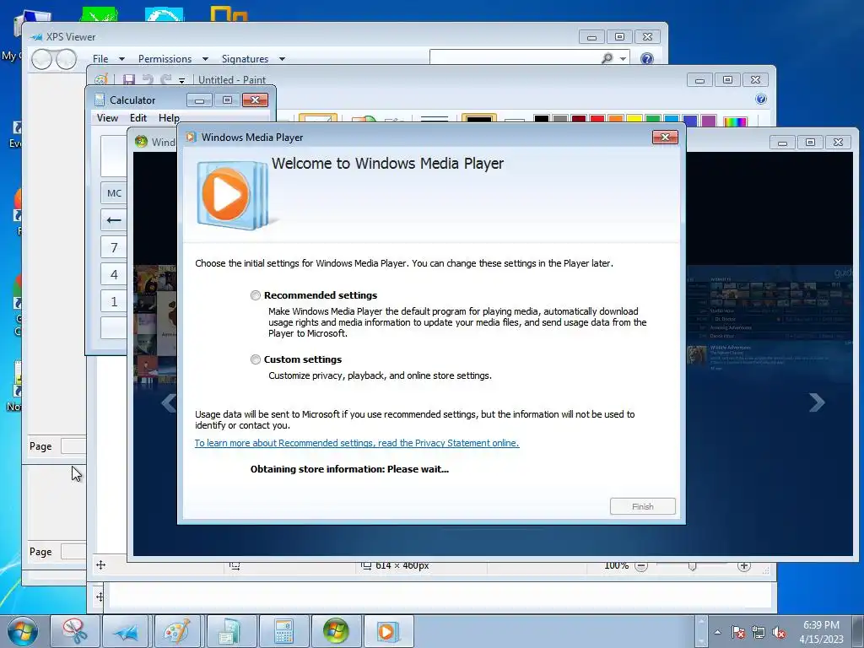
Task: Switch to Windows Media Center on taskbar
Action: pyautogui.click(x=336, y=631)
